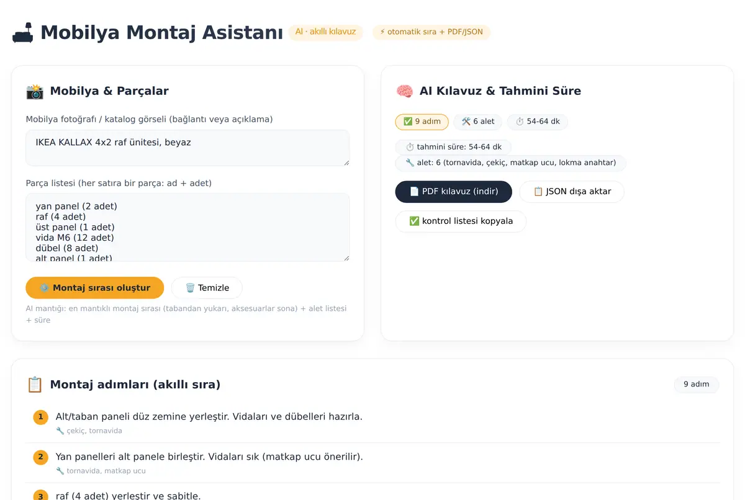Click the 'tahmini süre: 54-64 dk' pill
Viewport: 745px width, 500px height.
(x=453, y=147)
